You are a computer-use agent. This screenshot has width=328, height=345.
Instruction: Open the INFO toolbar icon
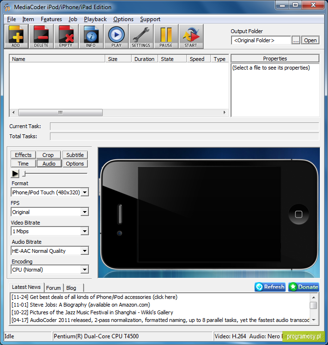click(x=91, y=36)
